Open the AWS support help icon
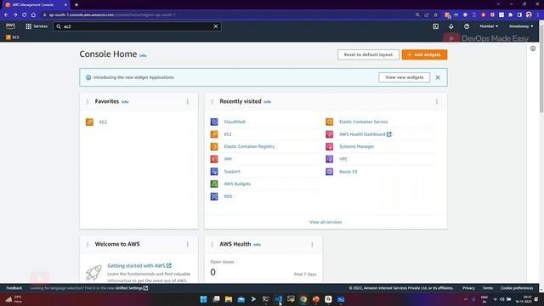This screenshot has height=306, width=544. (467, 26)
